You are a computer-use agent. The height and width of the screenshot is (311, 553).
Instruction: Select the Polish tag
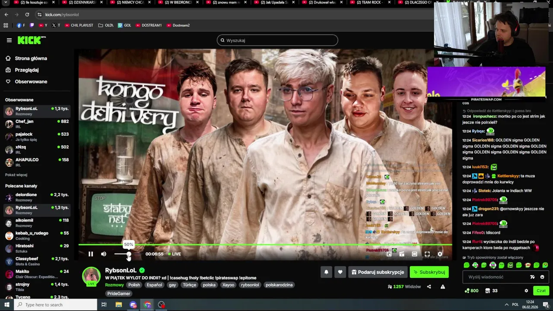click(x=134, y=285)
